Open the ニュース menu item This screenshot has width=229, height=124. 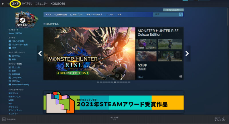pos(110,15)
